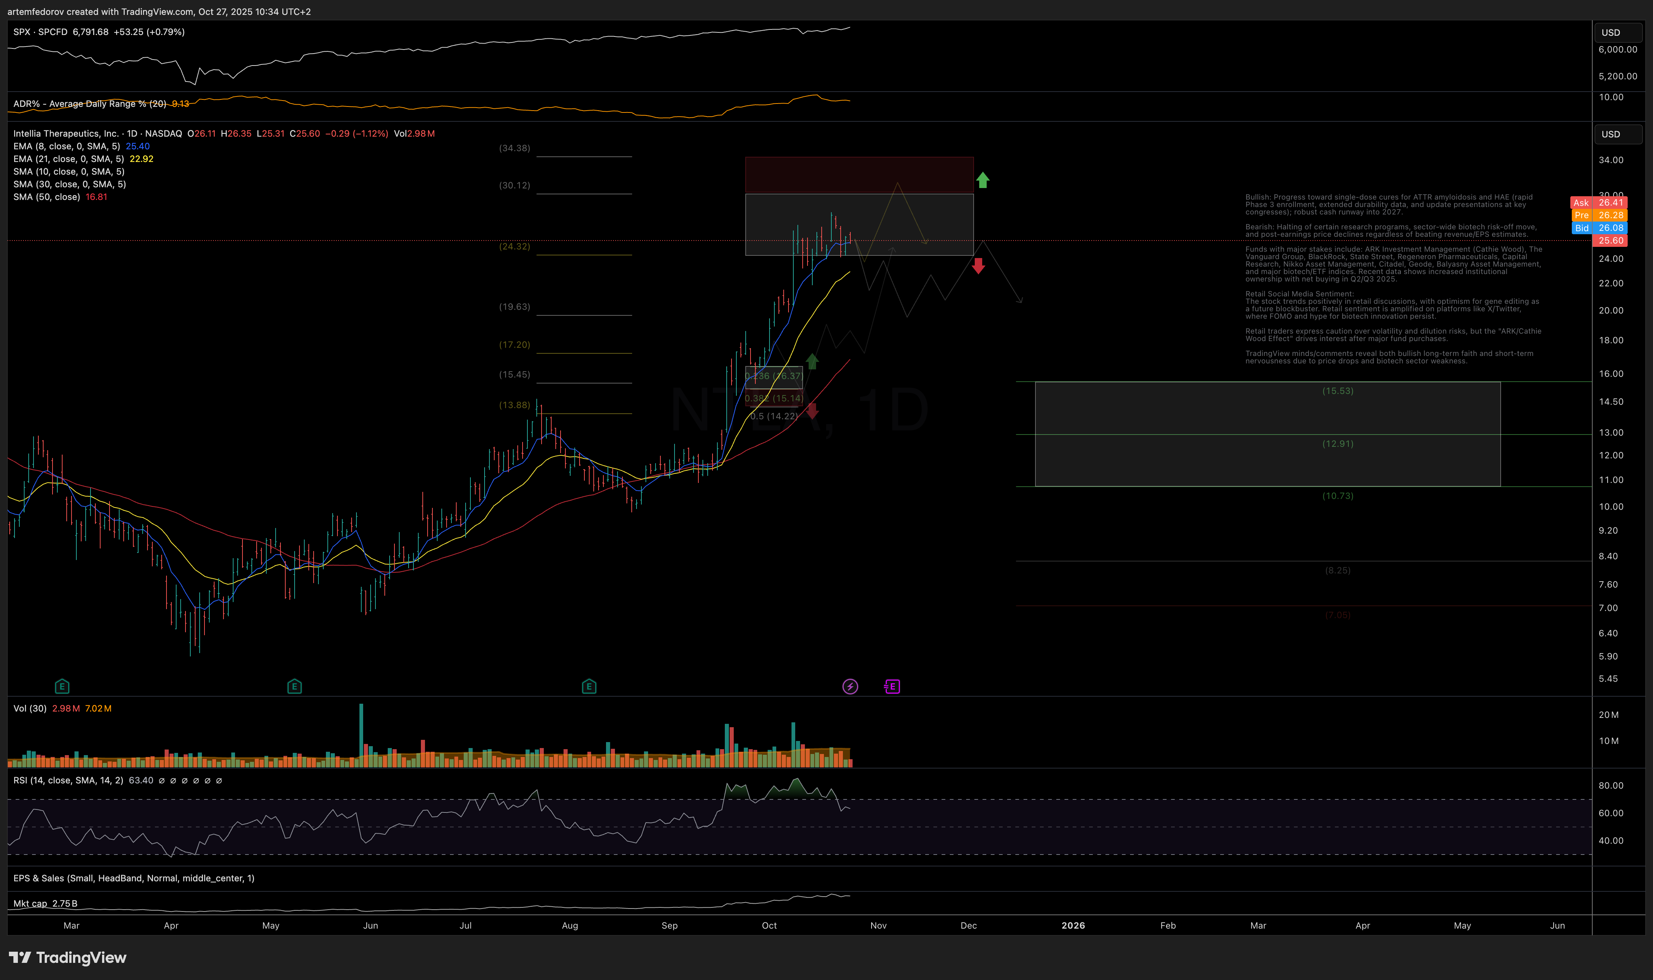Screen dimensions: 1653x980
Task: Click the 16.00 label on the price axis
Action: pyautogui.click(x=1611, y=374)
